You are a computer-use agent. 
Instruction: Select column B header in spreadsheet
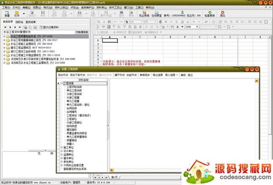tap(125, 37)
